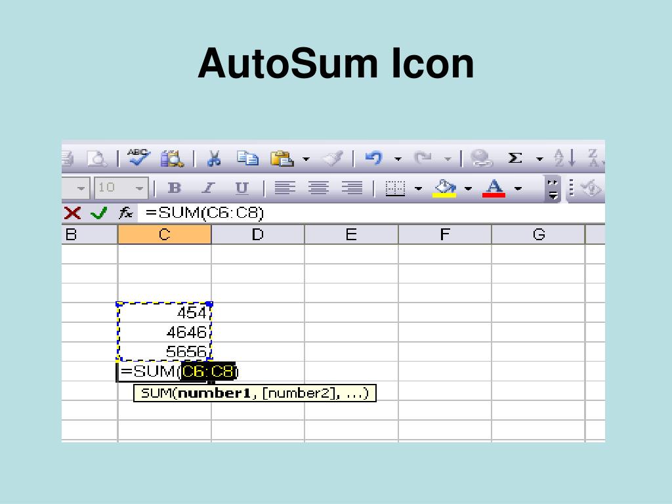Open Toolbar Options overflow button
Screen dimensions: 672x504
pyautogui.click(x=553, y=189)
